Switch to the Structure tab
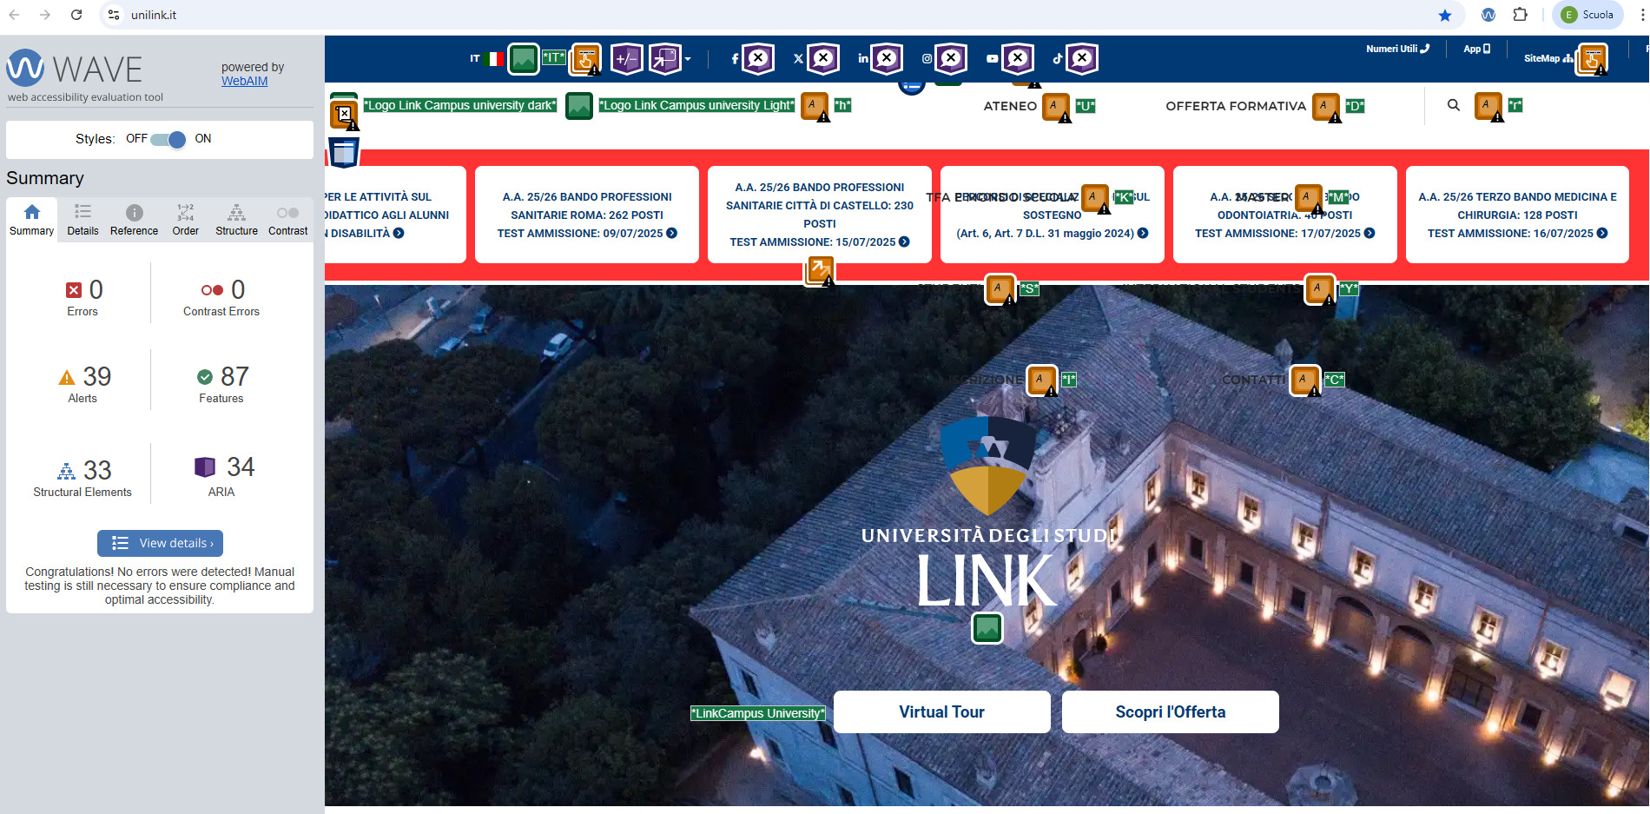1650x814 pixels. 236,220
